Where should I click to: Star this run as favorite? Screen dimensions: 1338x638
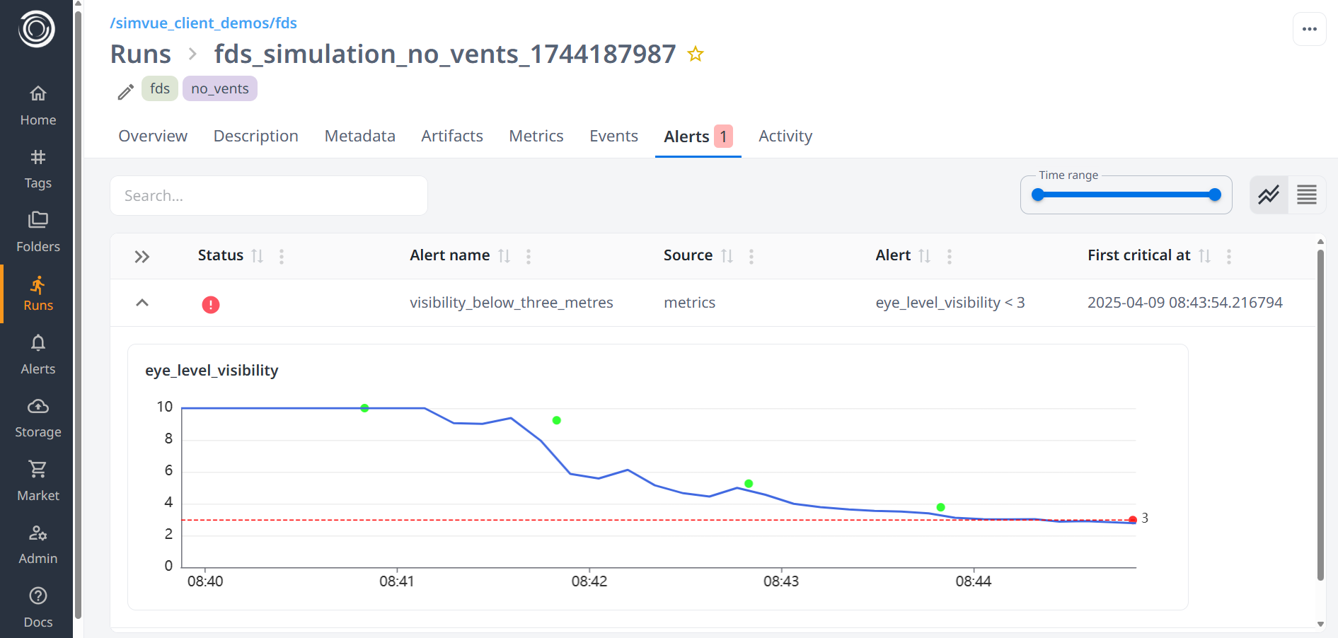pos(696,54)
